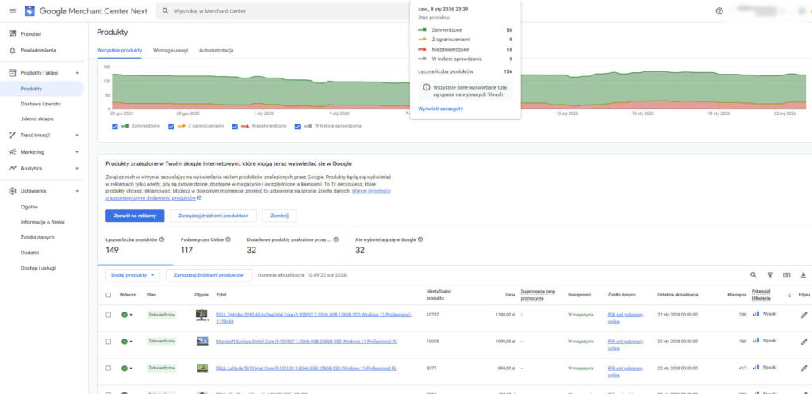Expand the Dodaj produkty dropdown
Screen dimensions: 812x394
coord(133,274)
